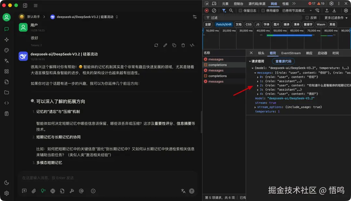Toggle the sidebar panel layout icon
Viewport: 351px width, 201px height.
click(25, 6)
